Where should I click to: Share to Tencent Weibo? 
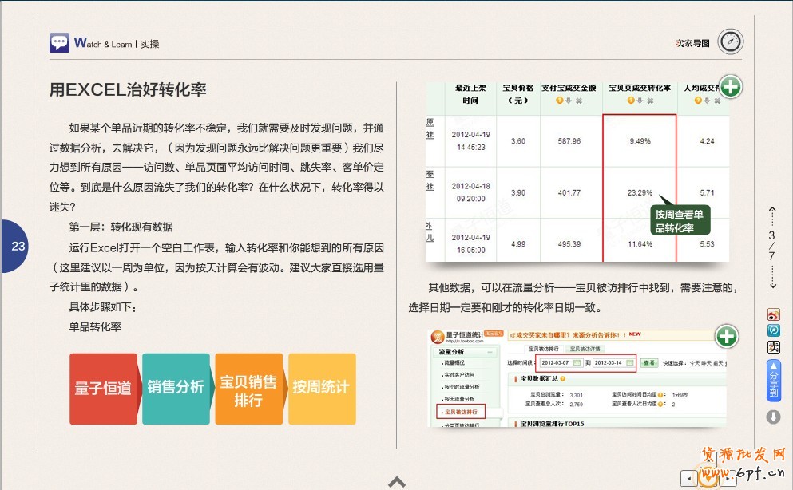tap(773, 330)
